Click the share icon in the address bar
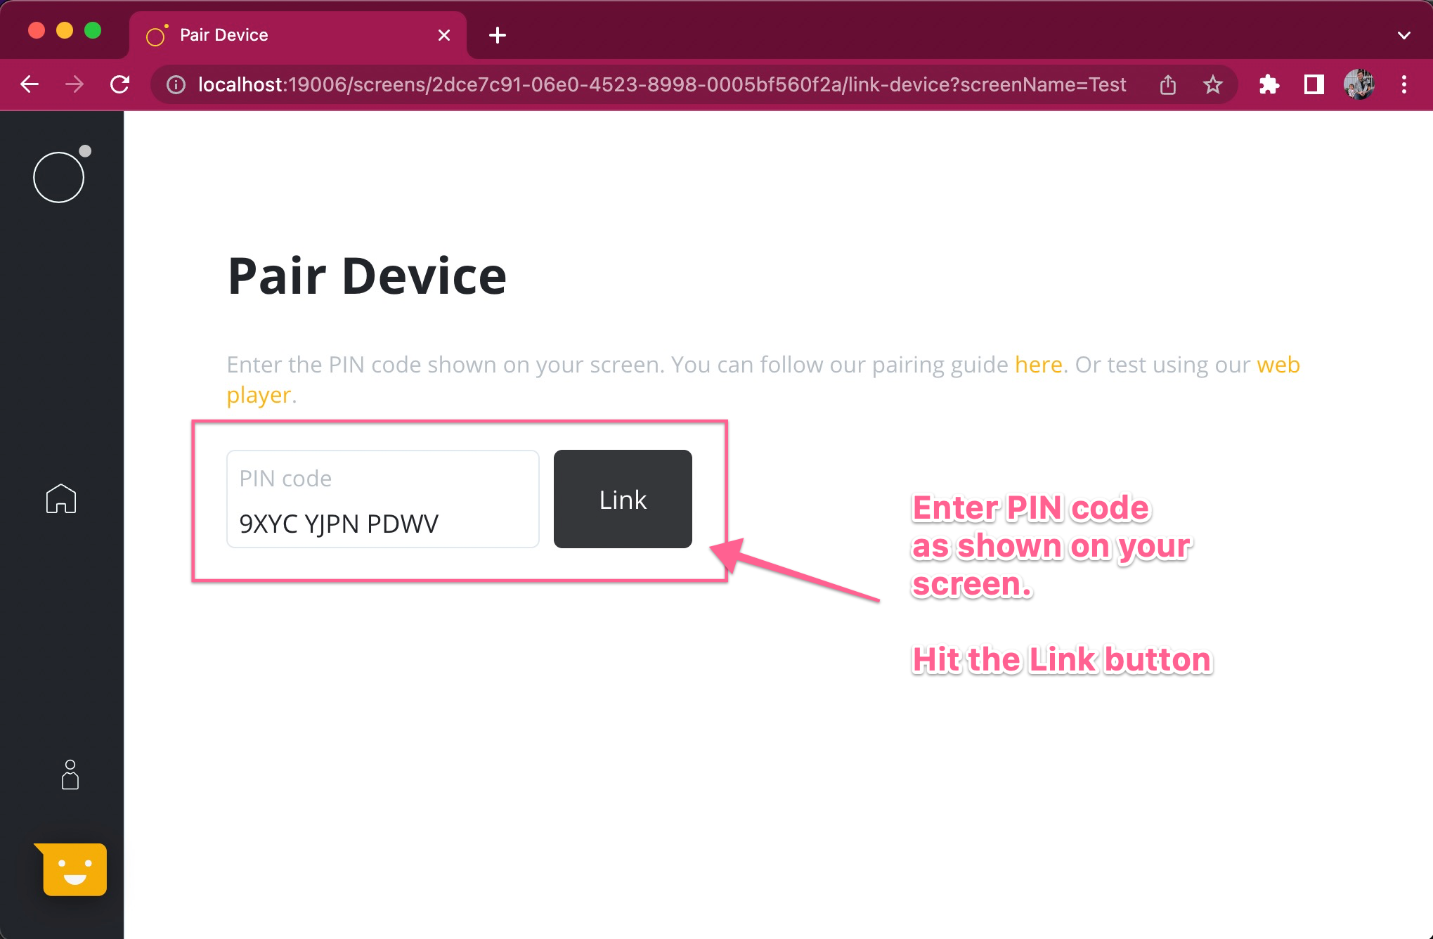Screen dimensions: 1433x939 click(1167, 84)
